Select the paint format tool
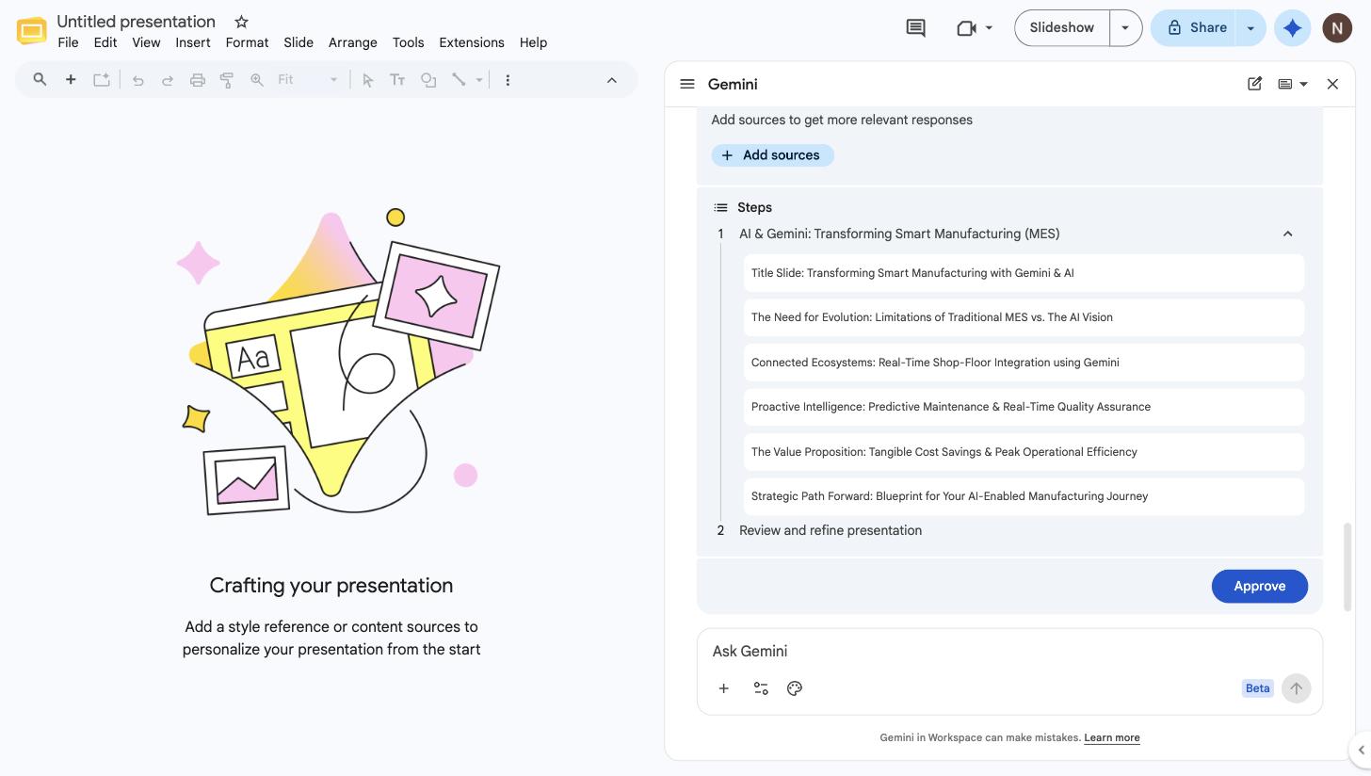The image size is (1371, 776). pos(227,80)
